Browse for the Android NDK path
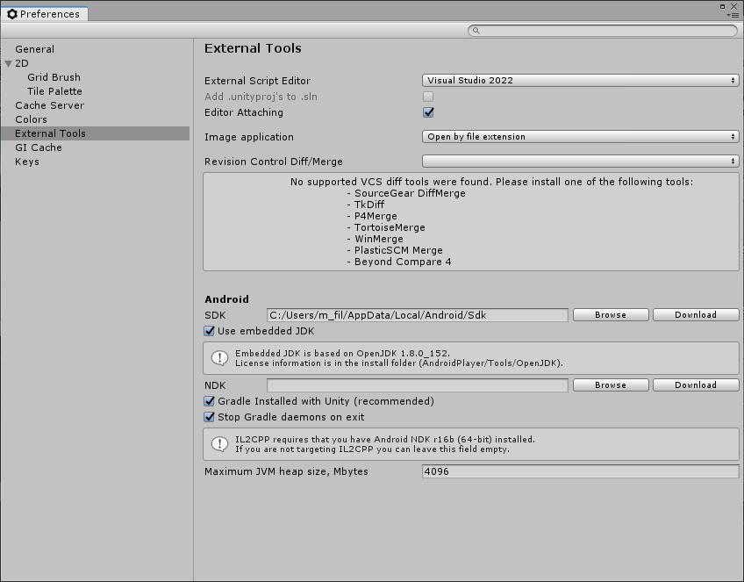This screenshot has width=744, height=582. 611,385
